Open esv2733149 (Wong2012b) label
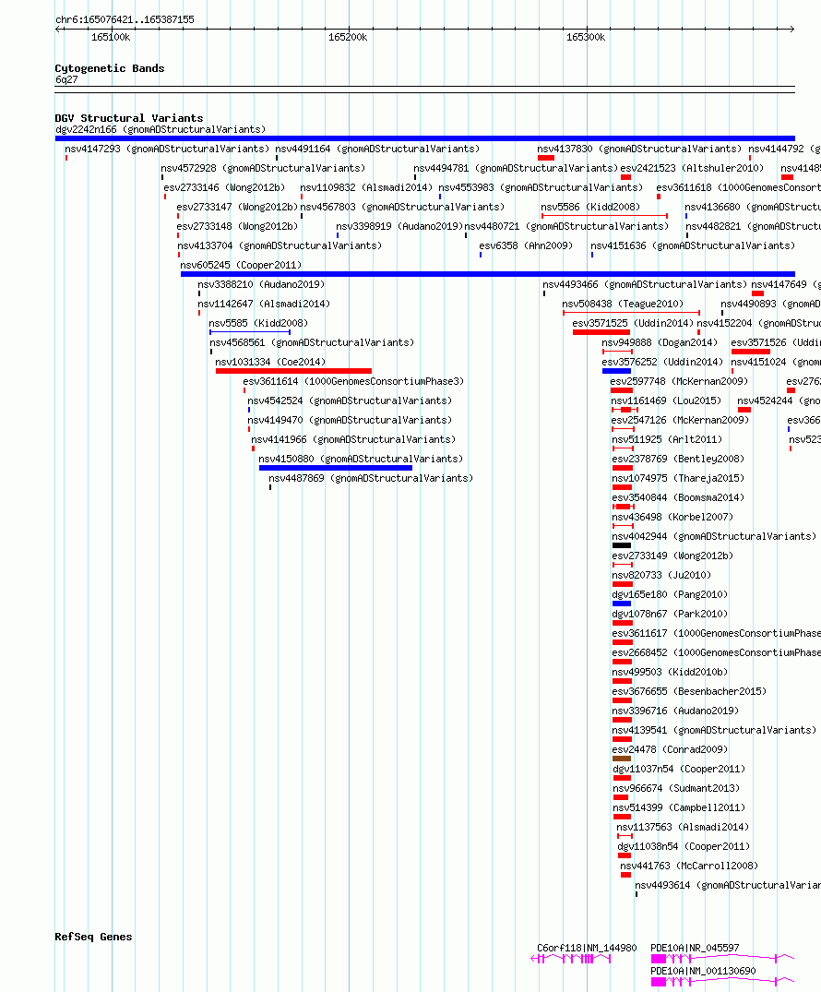 672,556
